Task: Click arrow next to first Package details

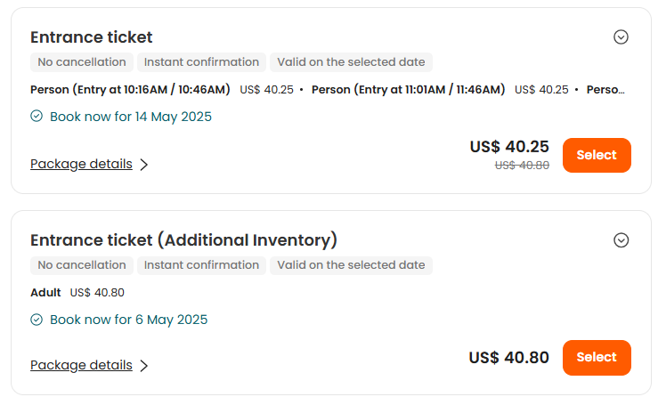Action: click(144, 165)
